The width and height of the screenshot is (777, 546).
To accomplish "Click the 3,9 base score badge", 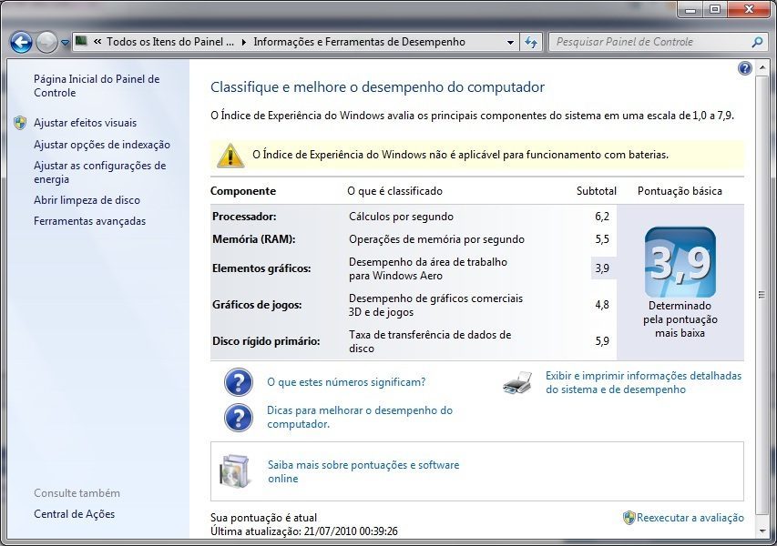I will pos(680,262).
